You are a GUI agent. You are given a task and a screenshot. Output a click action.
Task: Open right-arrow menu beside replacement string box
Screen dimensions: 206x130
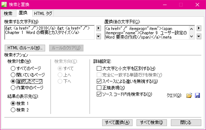199,28
